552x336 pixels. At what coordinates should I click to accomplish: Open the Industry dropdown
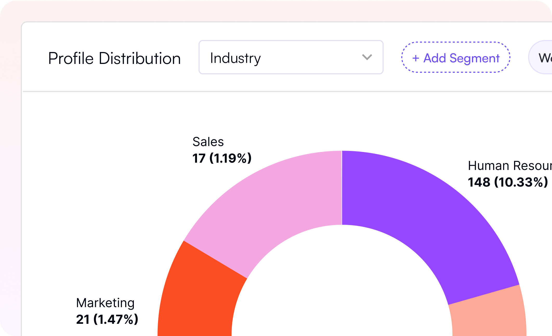(x=291, y=57)
